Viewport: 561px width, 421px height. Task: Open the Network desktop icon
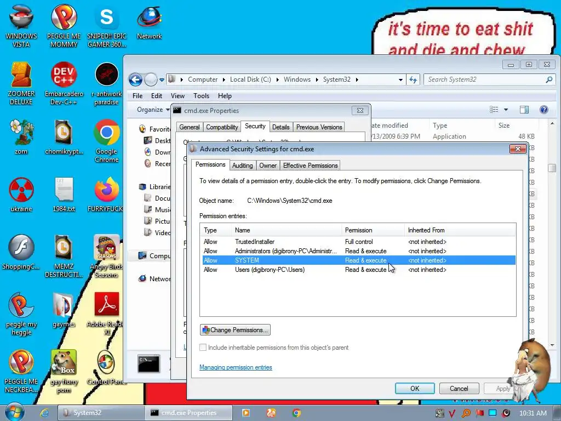[149, 22]
